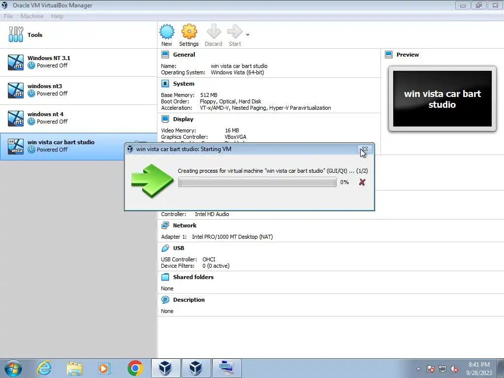This screenshot has width=504, height=378.
Task: Click the 'OHCI' USB controller value
Action: tap(209, 259)
